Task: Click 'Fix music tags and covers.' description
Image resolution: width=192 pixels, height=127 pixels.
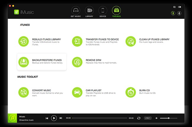Action: point(151,42)
